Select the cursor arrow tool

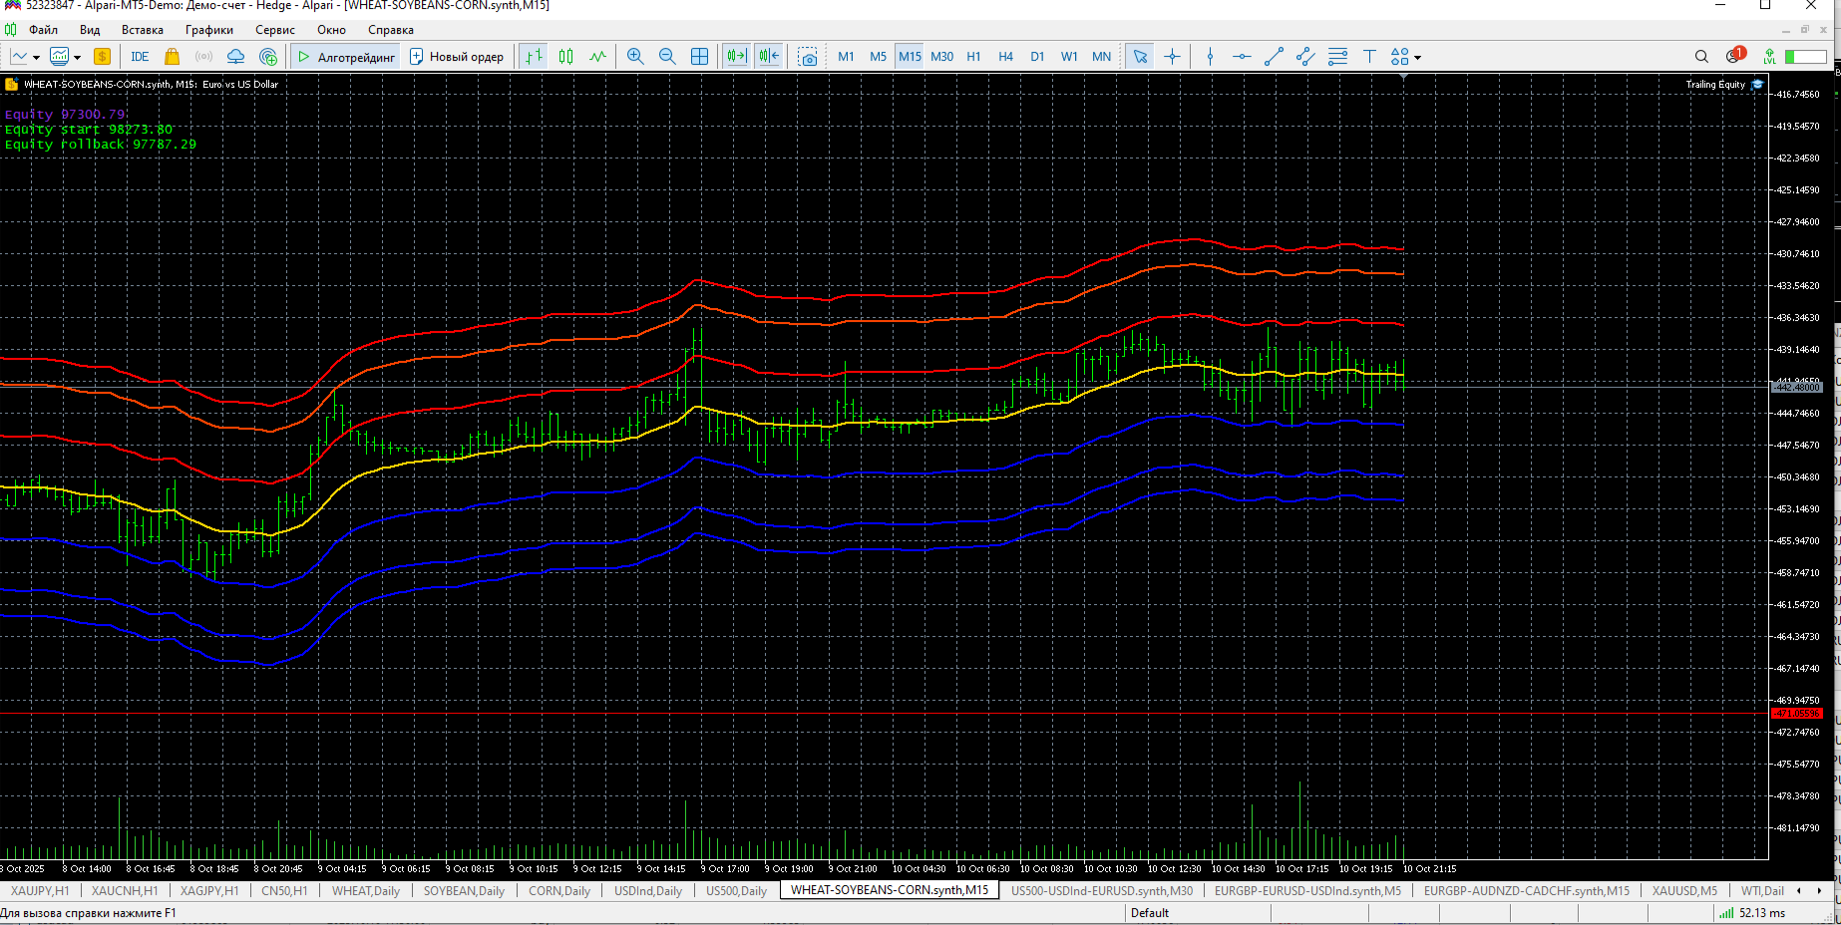point(1140,57)
